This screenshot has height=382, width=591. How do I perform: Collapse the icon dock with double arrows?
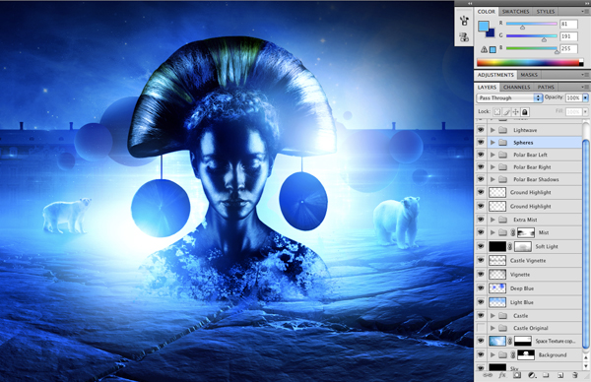470,3
